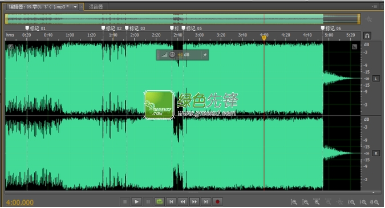The image size is (385, 208).
Task: Toggle the green loop playback button
Action: click(x=160, y=202)
